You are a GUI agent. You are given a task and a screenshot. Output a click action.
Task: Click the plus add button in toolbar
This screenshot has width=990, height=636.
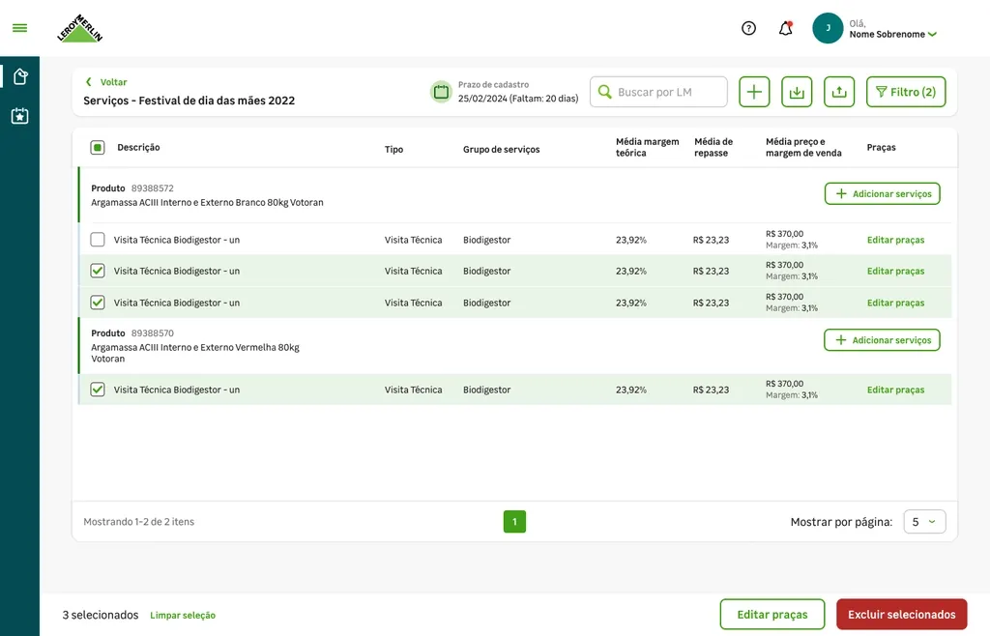754,92
